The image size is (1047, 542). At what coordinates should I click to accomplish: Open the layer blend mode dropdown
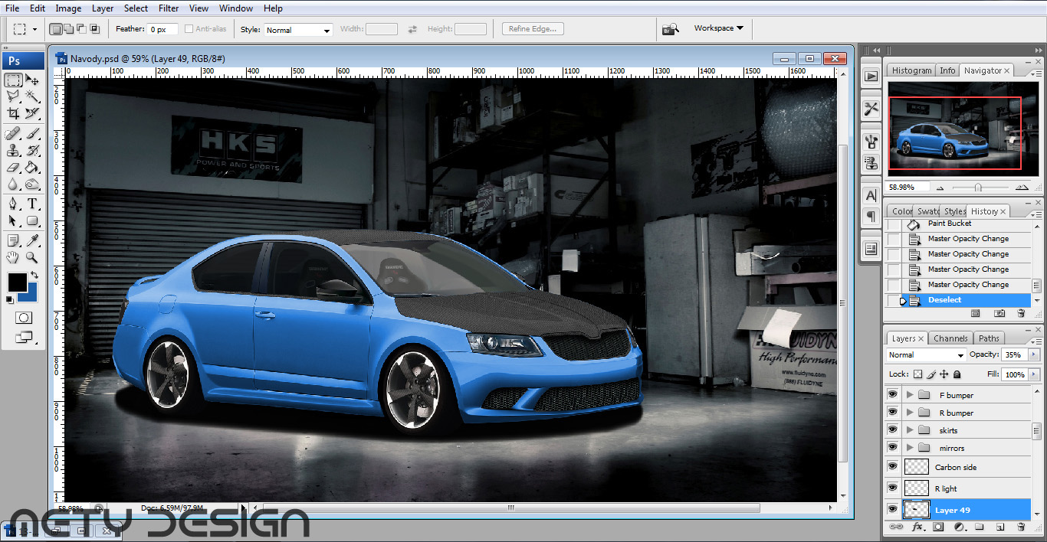(926, 355)
